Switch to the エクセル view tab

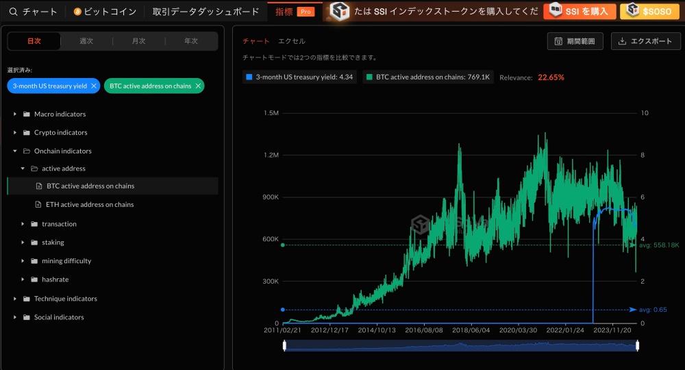[x=292, y=42]
